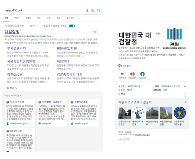
Task: Open the 대검찰청 main result title
Action: pyautogui.click(x=12, y=32)
